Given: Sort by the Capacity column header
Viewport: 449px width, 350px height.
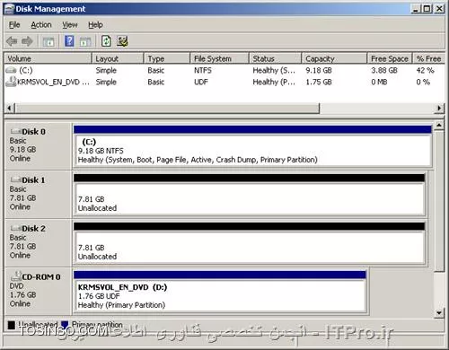Looking at the screenshot, I should 334,58.
